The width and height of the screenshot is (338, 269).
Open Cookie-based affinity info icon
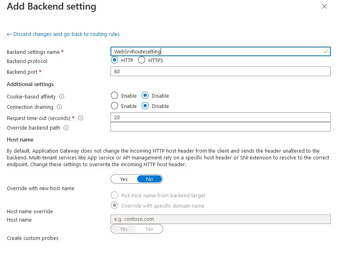tap(62, 97)
